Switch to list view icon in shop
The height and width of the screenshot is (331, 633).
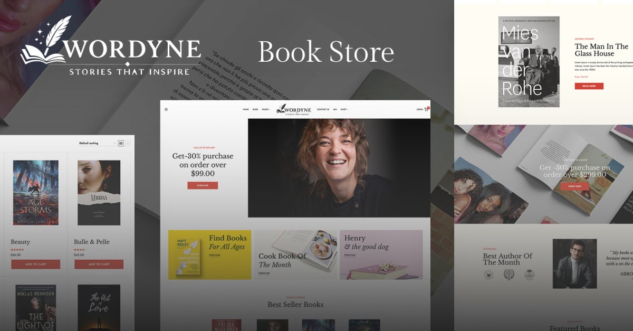tap(128, 143)
